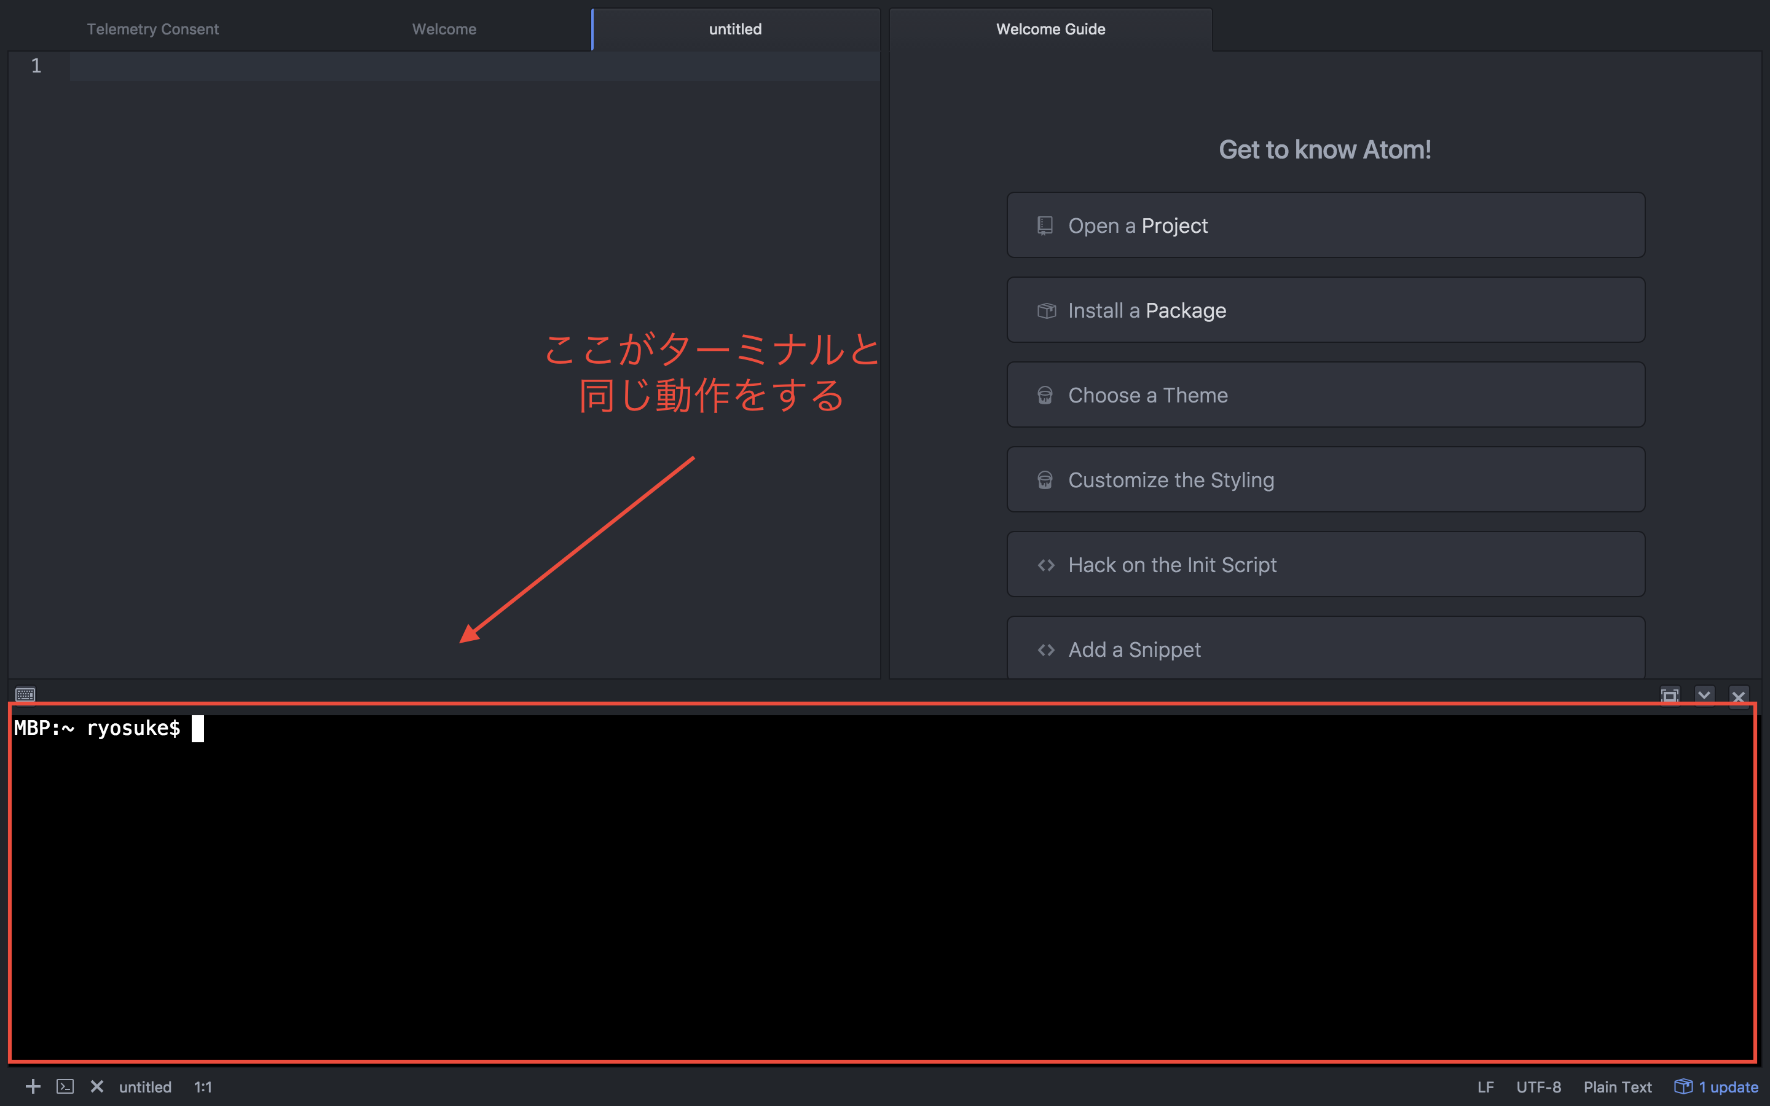The image size is (1770, 1106).
Task: Click the close terminal panel icon
Action: click(x=1738, y=696)
